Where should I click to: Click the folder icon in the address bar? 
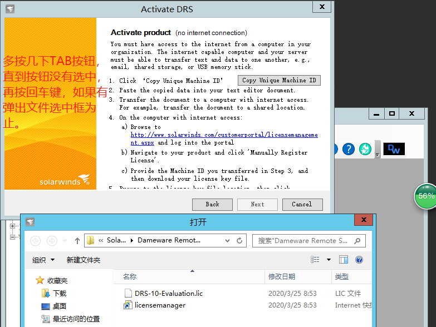point(90,240)
